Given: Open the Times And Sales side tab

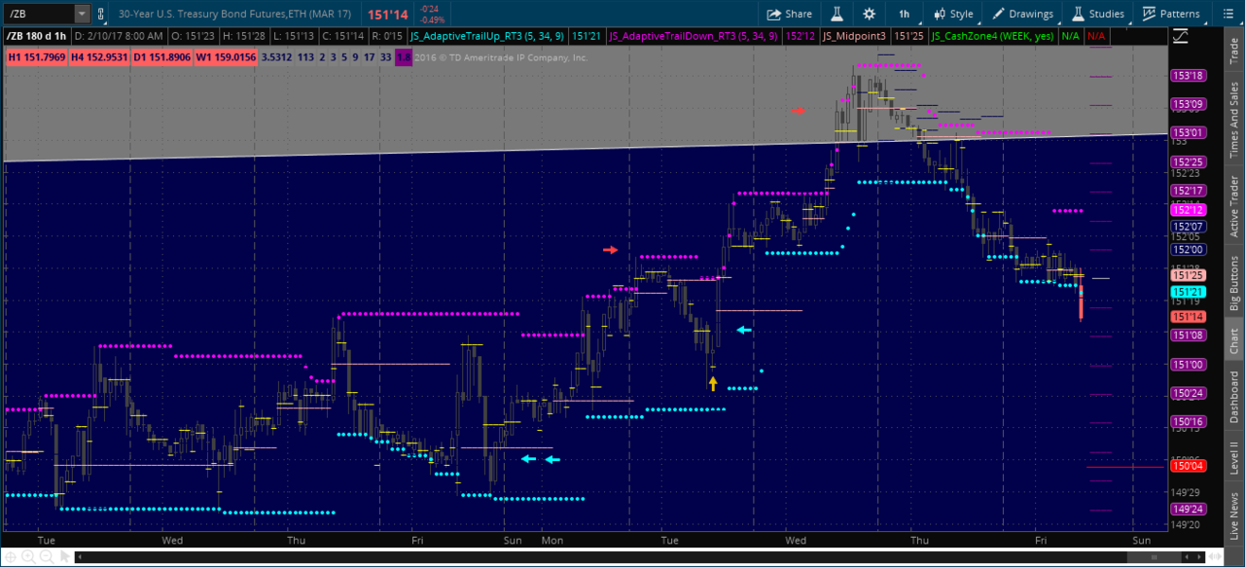Looking at the screenshot, I should [1234, 121].
